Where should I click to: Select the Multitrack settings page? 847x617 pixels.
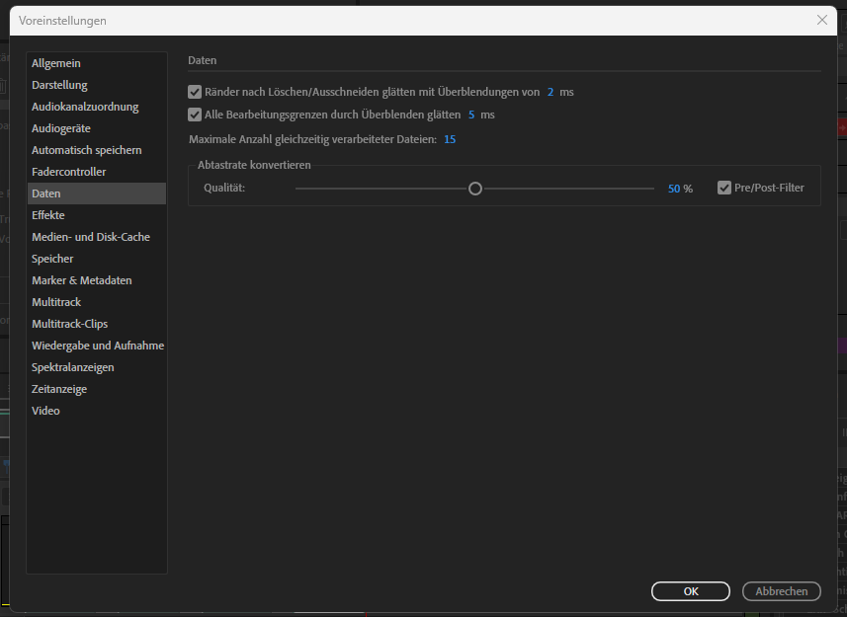pyautogui.click(x=56, y=301)
